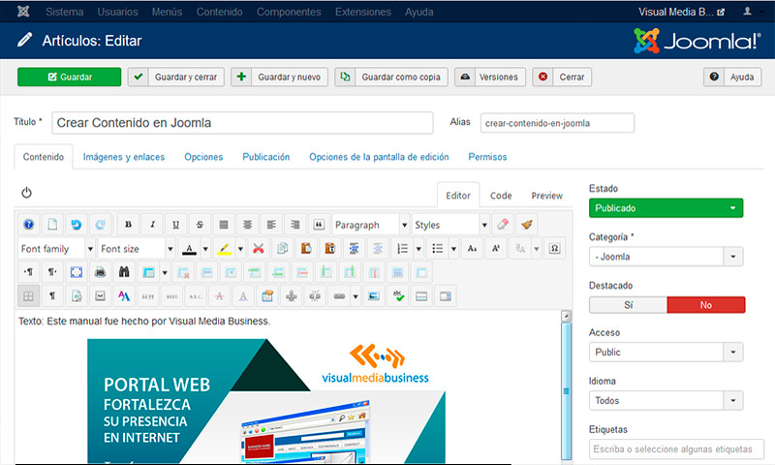Open Font size dropdown
Viewport: 775px width, 465px height.
pyautogui.click(x=137, y=249)
